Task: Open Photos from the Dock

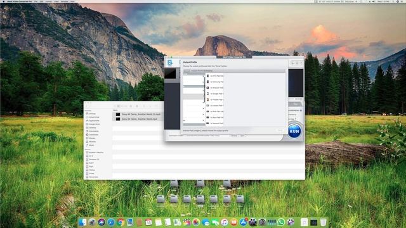Action: (x=196, y=222)
